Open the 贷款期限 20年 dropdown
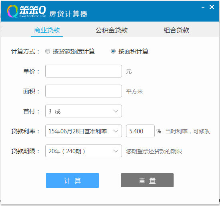The width and height of the screenshot is (220, 206). [x=84, y=151]
